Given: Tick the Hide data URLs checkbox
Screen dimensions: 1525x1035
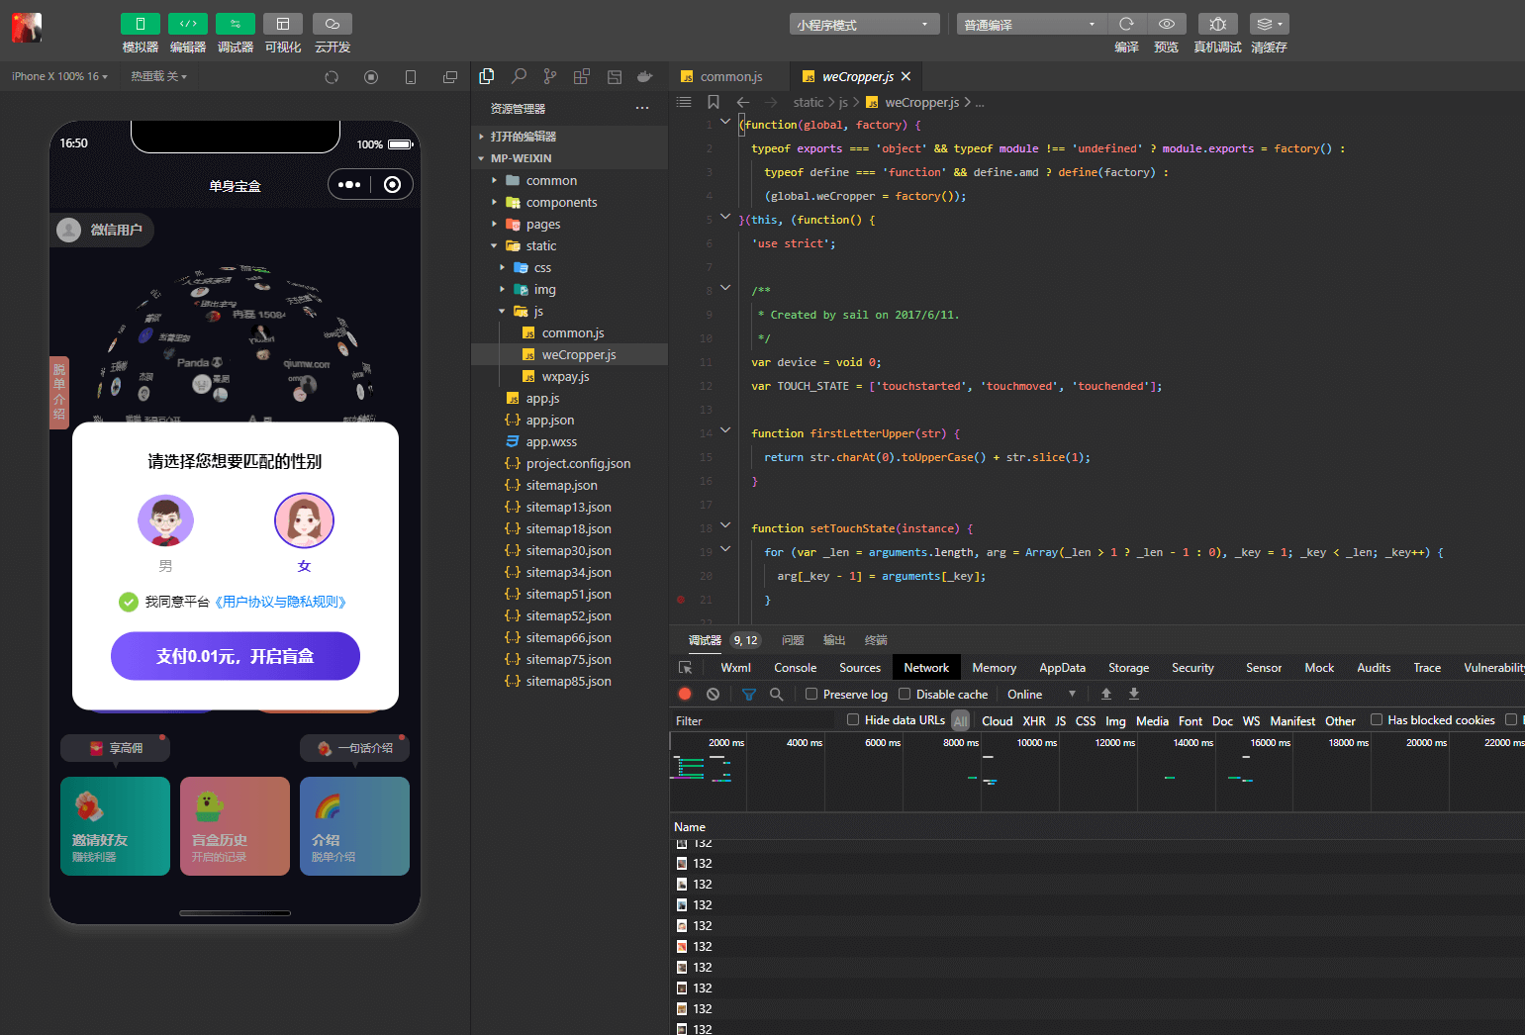Looking at the screenshot, I should [853, 720].
